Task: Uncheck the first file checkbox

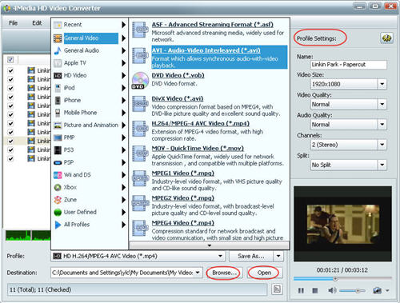Action: (x=10, y=70)
